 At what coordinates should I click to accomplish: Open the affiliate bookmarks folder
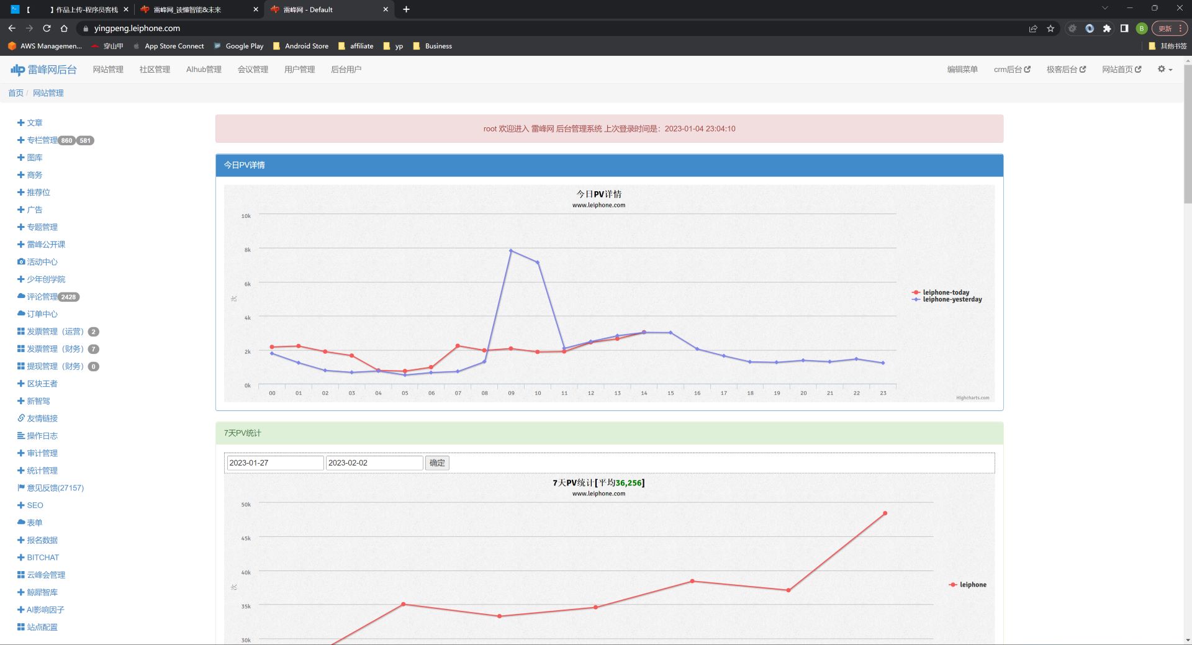356,46
